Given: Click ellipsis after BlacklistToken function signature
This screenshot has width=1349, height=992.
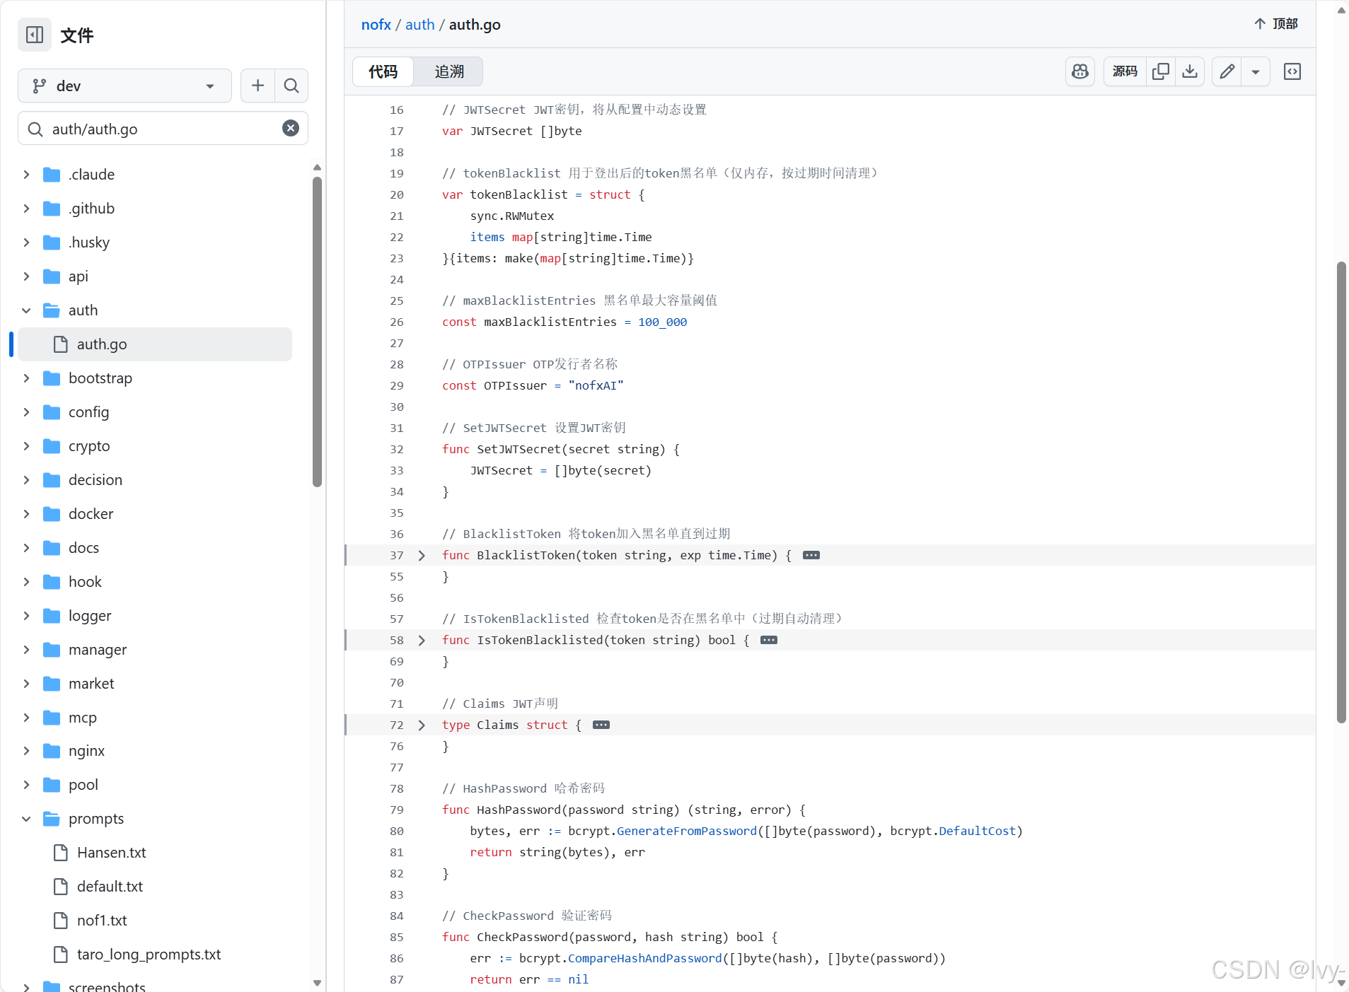Looking at the screenshot, I should pyautogui.click(x=811, y=556).
